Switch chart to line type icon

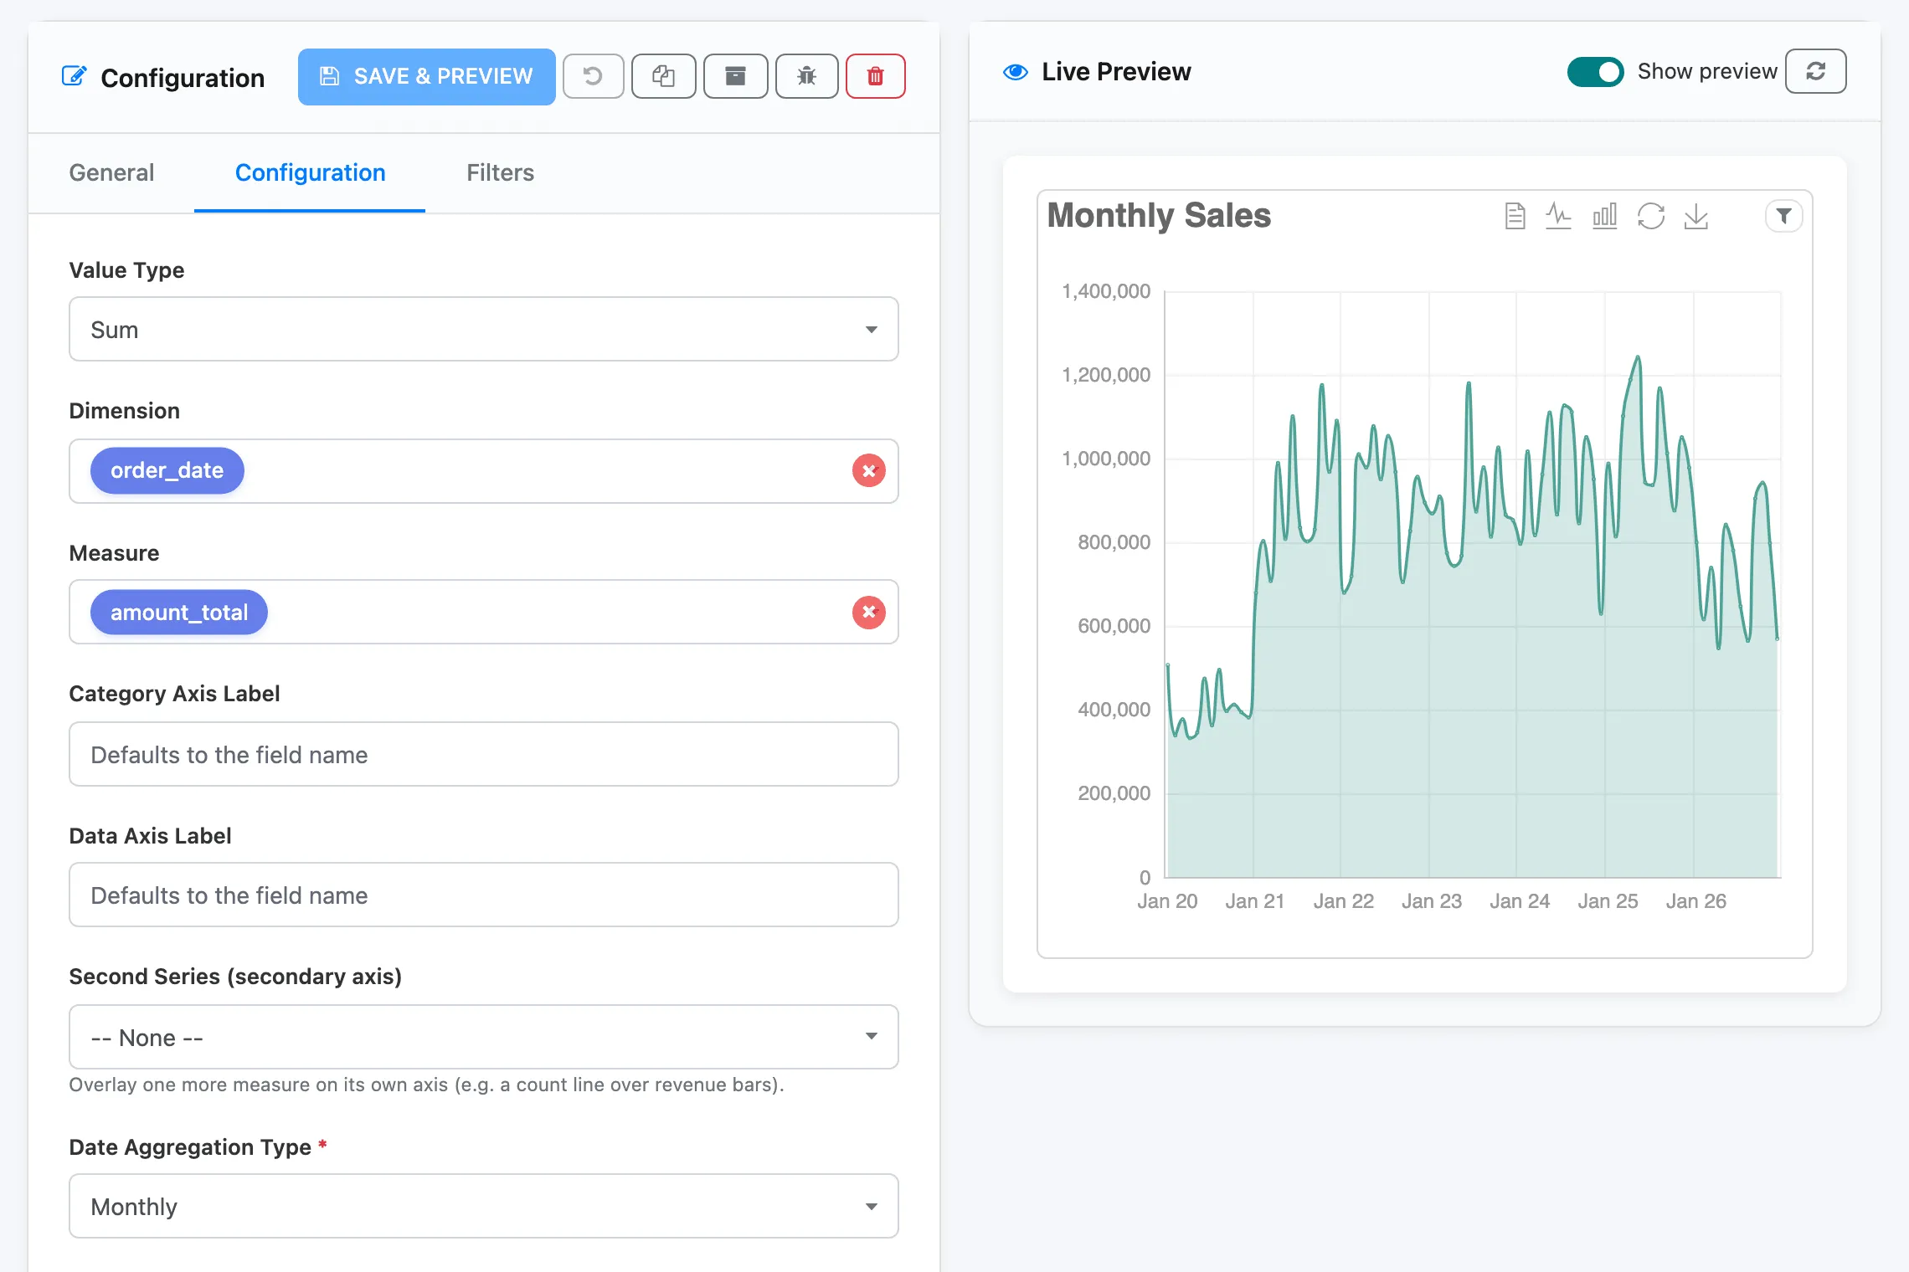point(1558,216)
